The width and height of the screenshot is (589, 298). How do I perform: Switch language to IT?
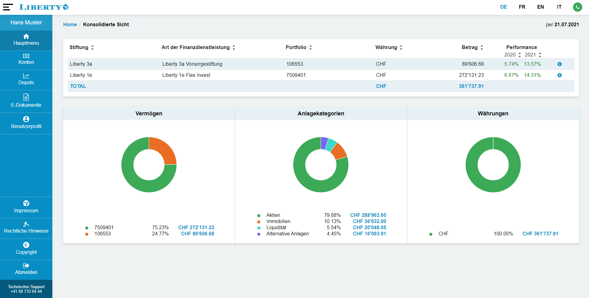point(559,7)
